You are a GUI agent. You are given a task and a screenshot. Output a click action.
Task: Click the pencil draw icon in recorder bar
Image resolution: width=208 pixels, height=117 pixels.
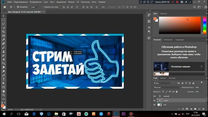[186, 2]
